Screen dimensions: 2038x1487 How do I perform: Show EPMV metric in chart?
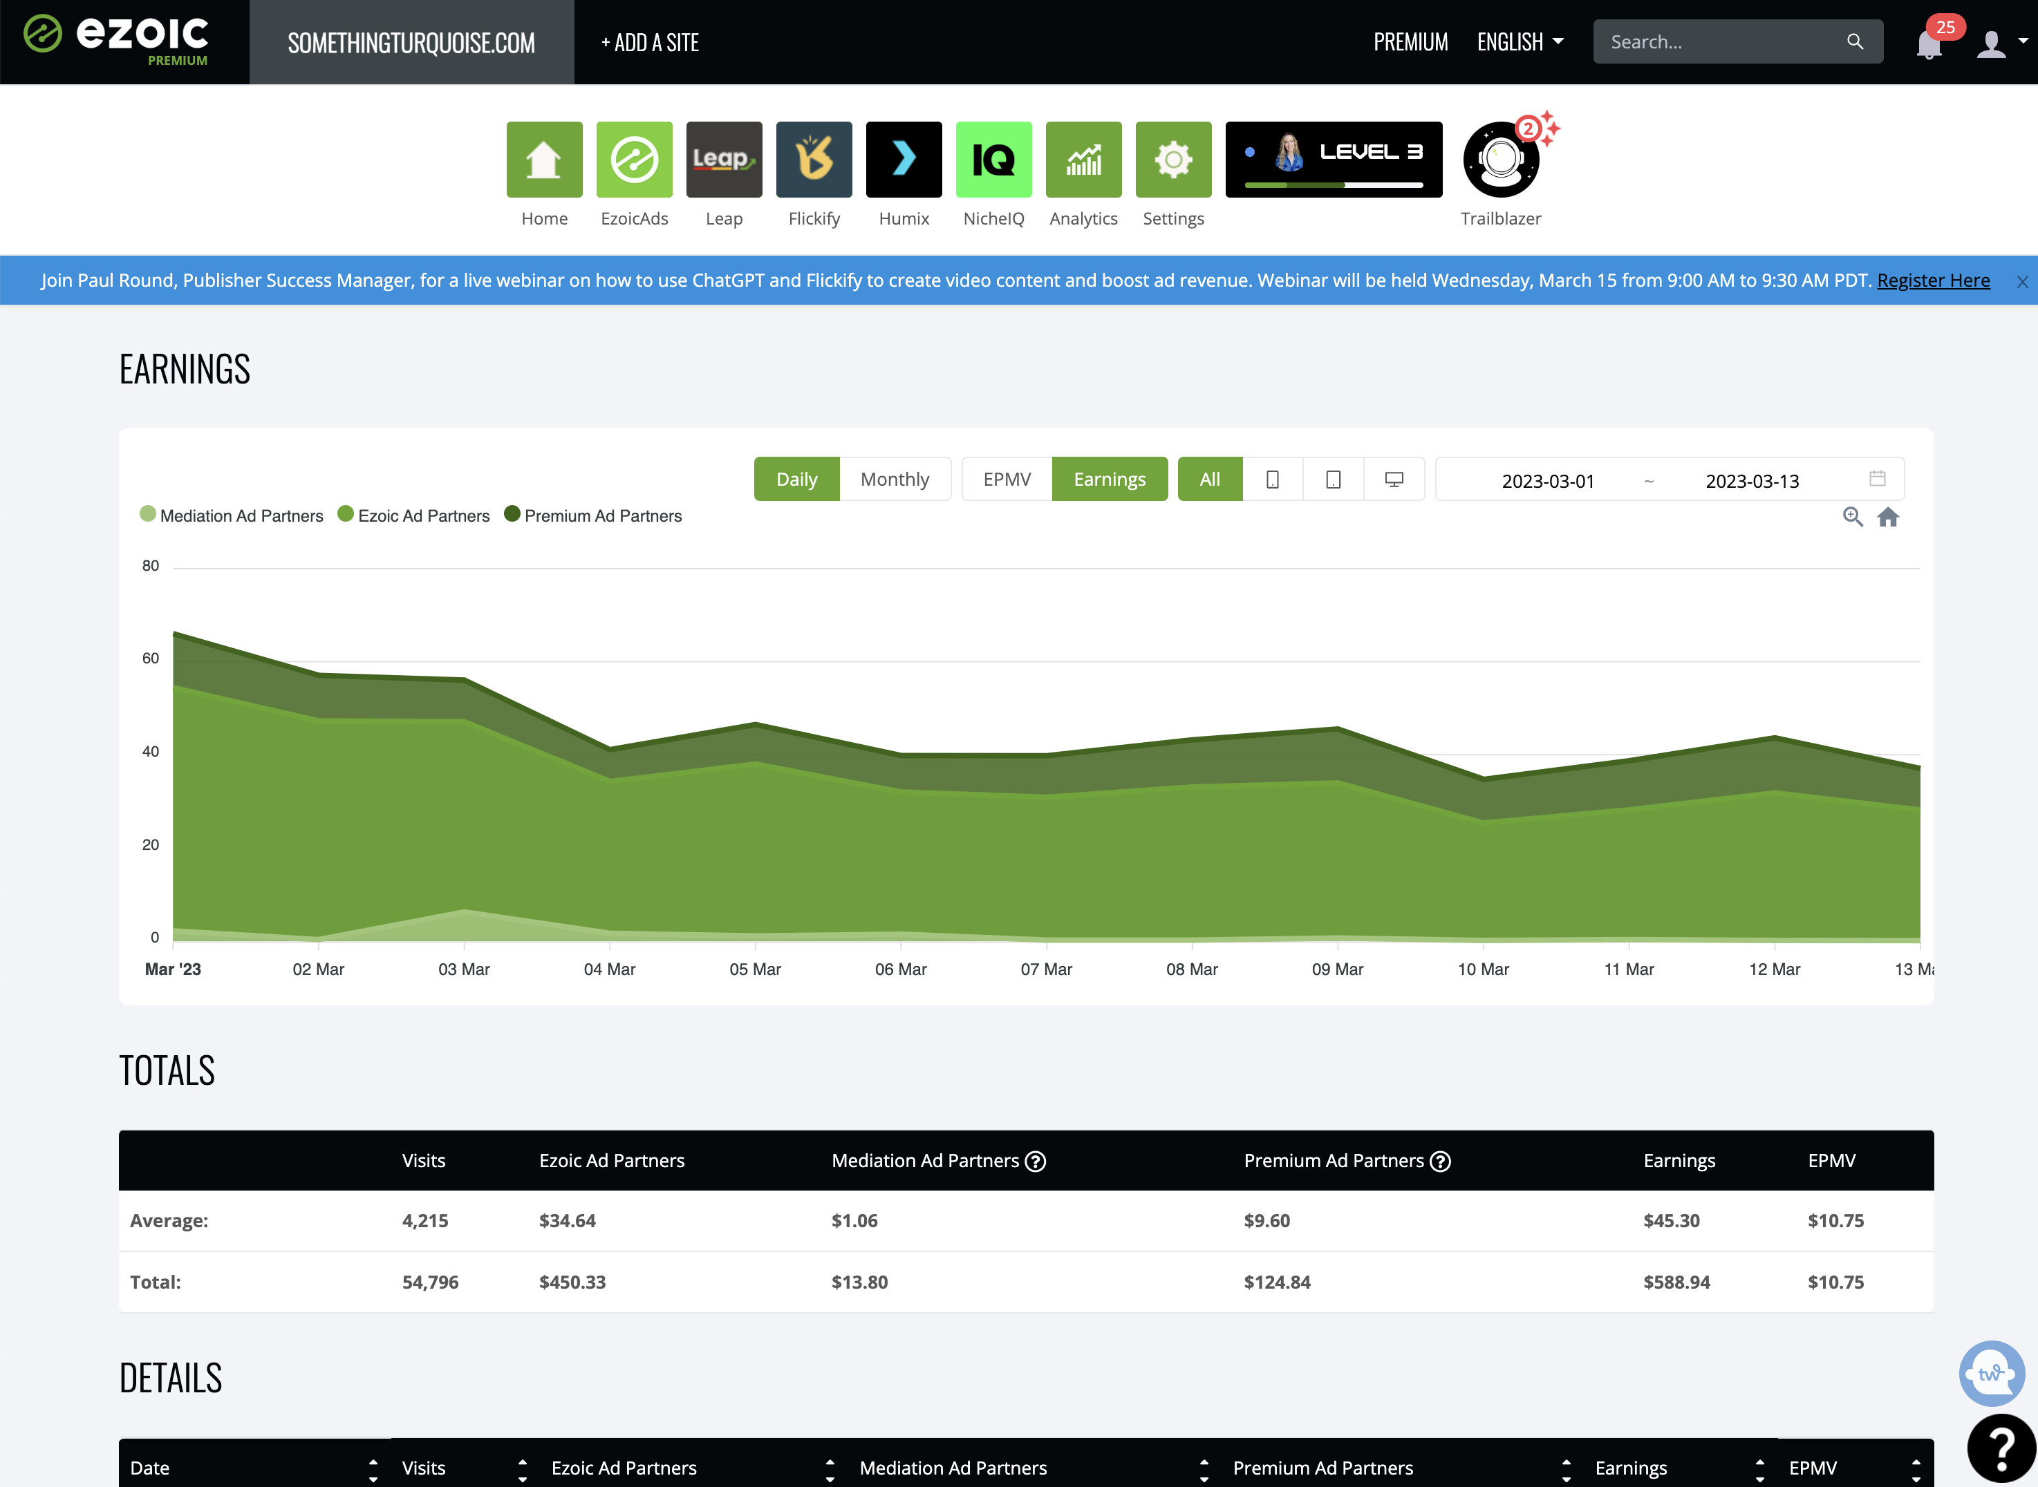click(1007, 479)
